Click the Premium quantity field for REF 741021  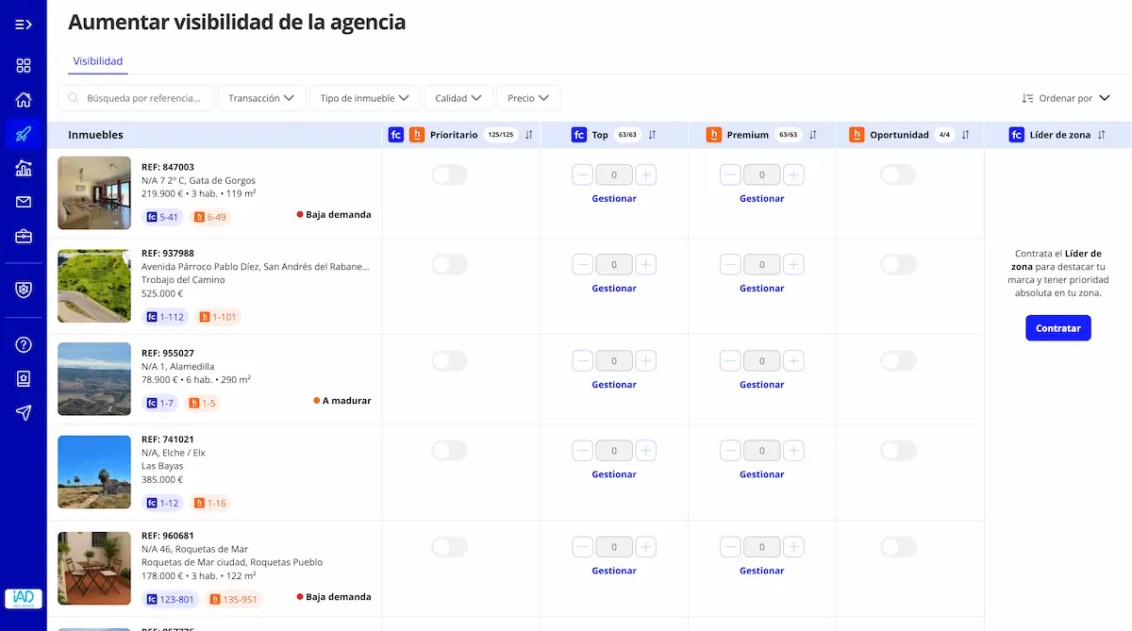[762, 451]
